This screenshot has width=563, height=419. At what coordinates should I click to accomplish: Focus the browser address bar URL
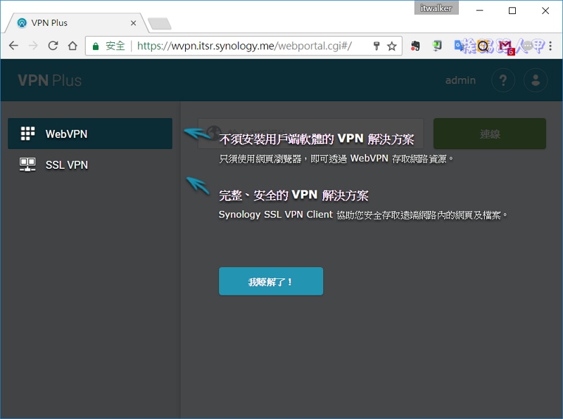tap(244, 46)
